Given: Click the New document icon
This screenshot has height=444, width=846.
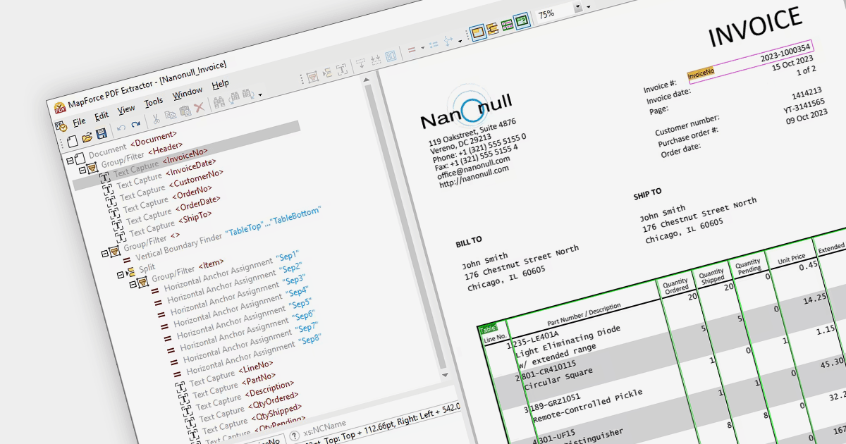Looking at the screenshot, I should pyautogui.click(x=73, y=141).
